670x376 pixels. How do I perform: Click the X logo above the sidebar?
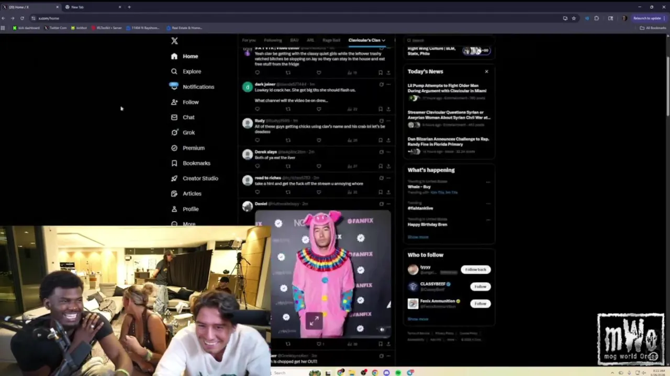tap(174, 41)
